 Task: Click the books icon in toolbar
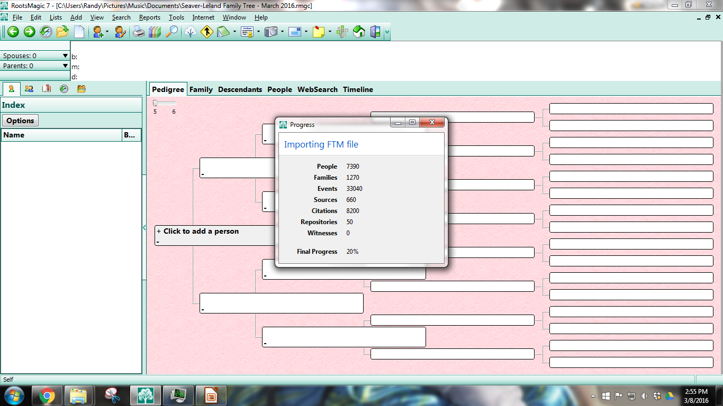(155, 32)
